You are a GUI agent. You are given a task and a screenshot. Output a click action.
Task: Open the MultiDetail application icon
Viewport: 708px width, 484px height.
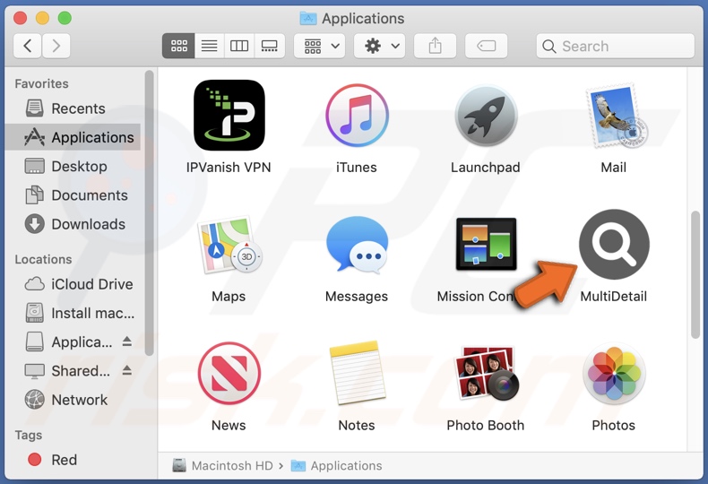click(x=613, y=245)
